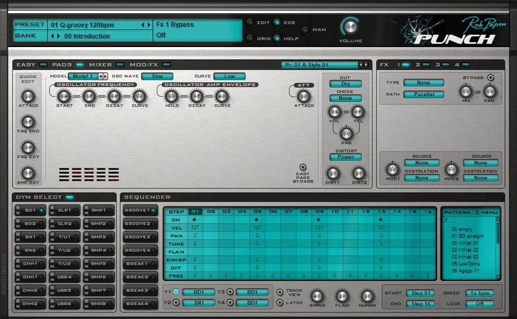
Task: Open the FX Type None dropdown
Action: coord(424,83)
